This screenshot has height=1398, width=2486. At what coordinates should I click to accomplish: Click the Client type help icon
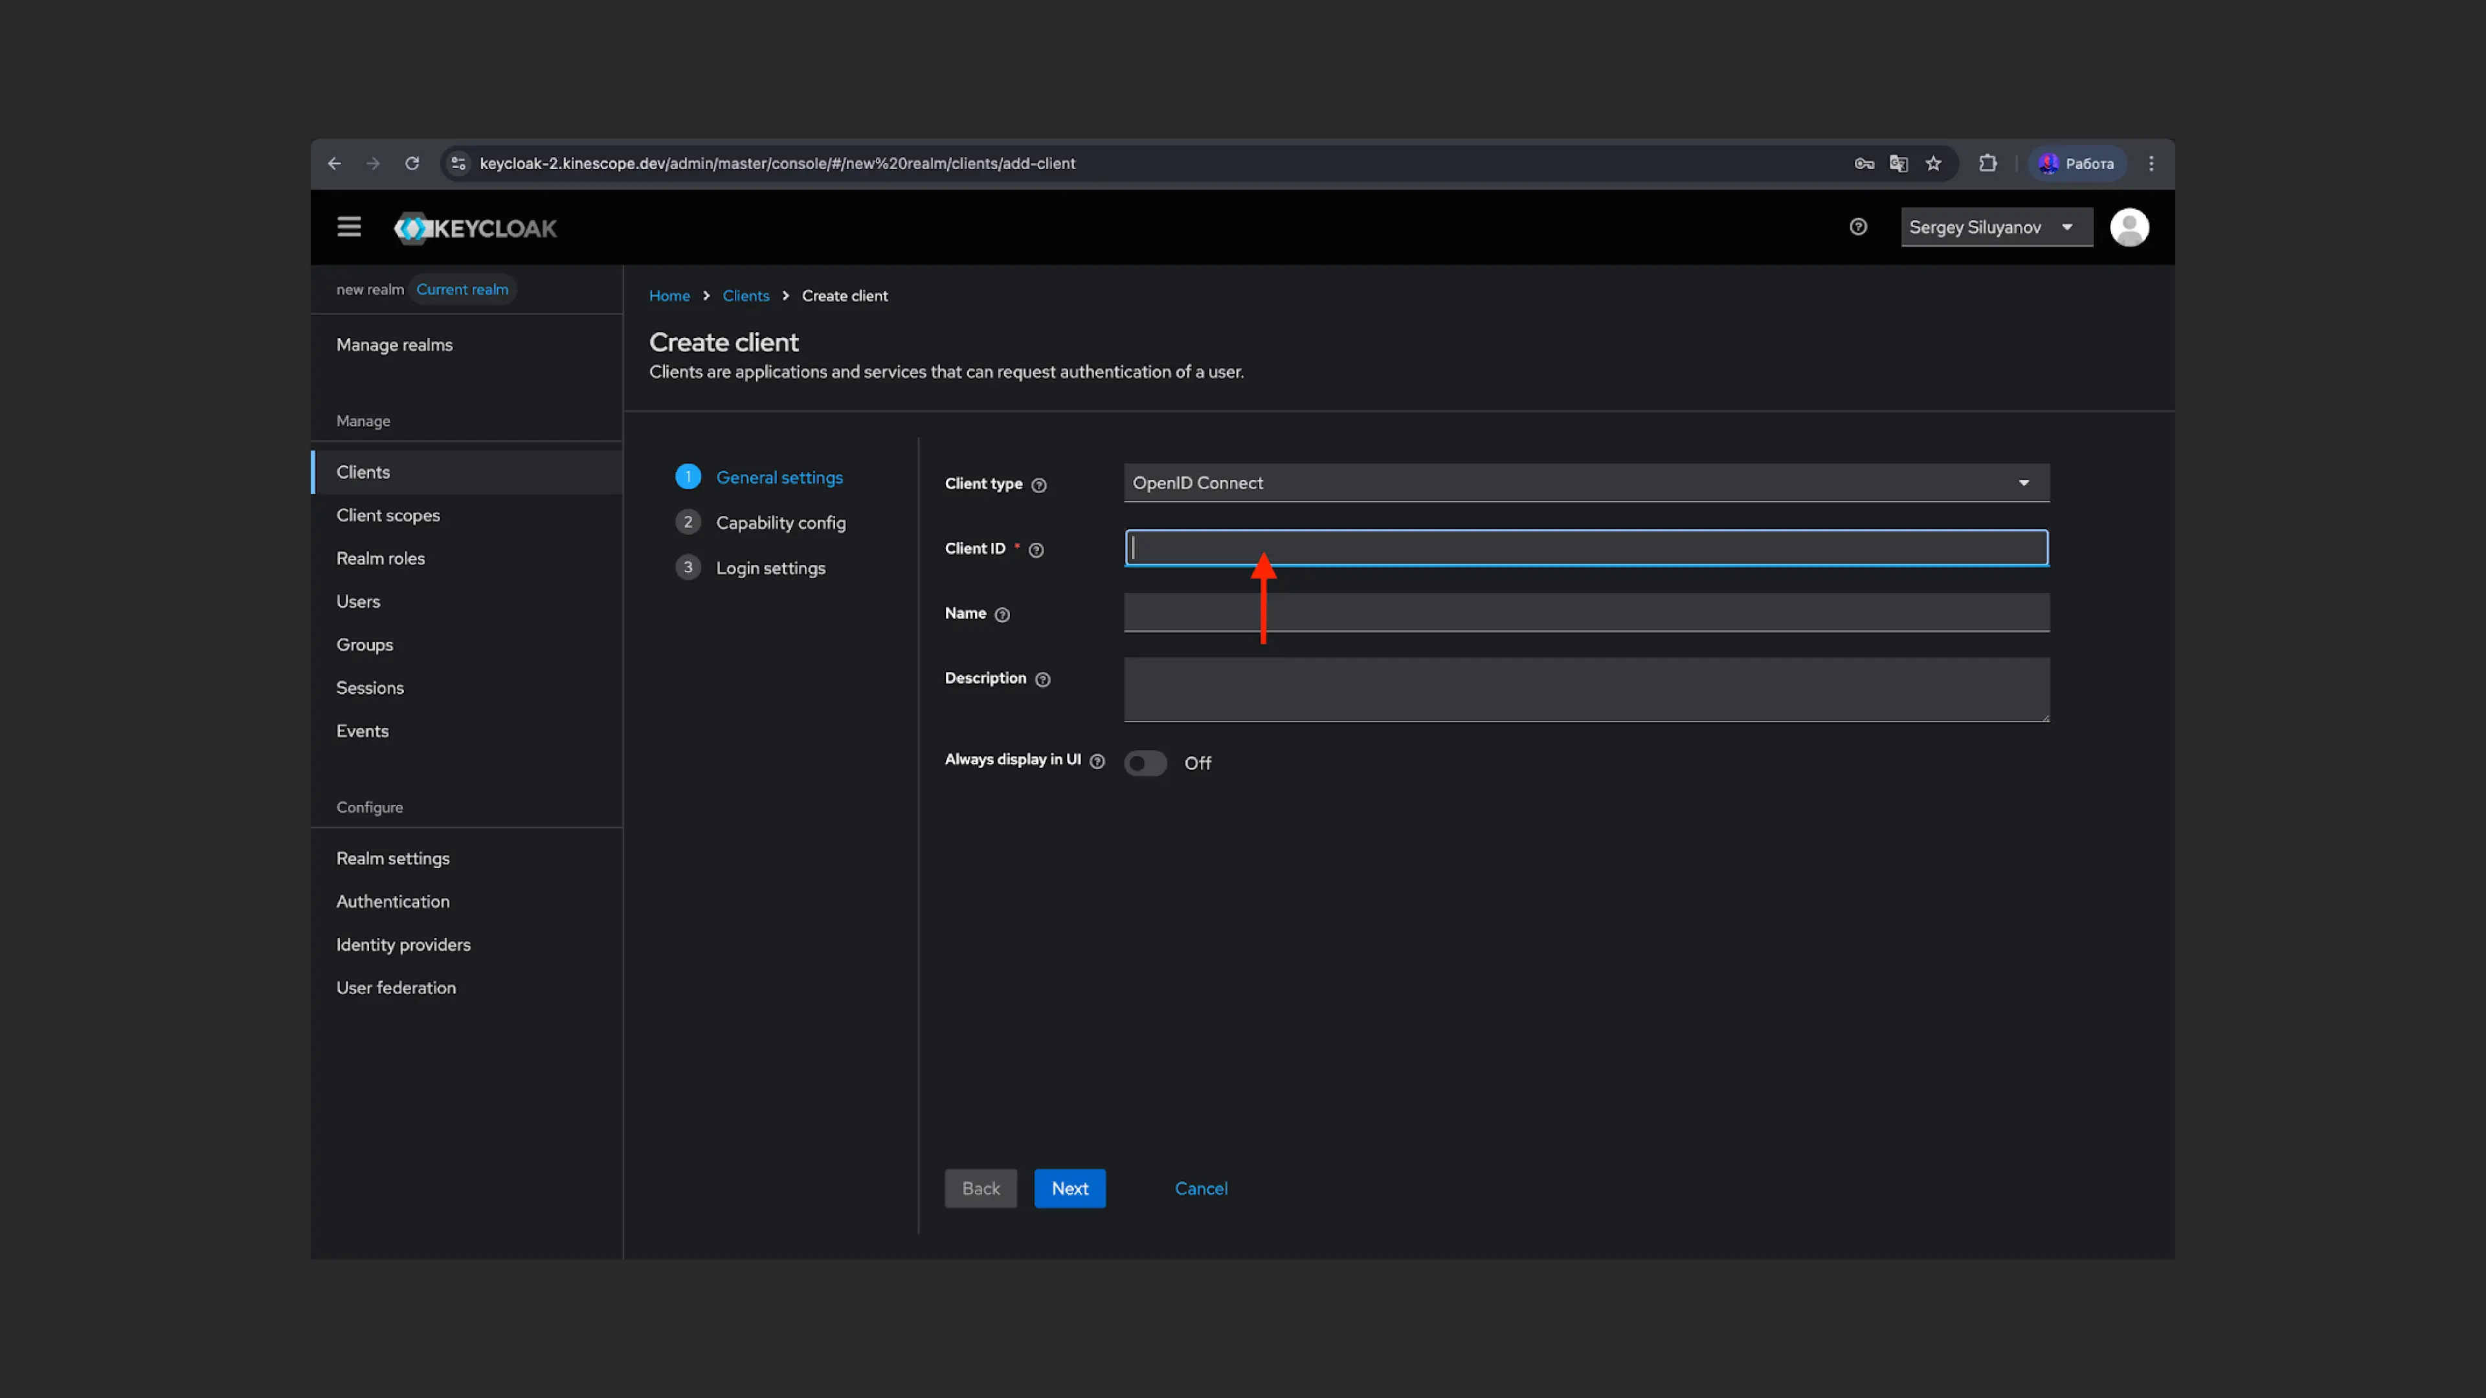click(x=1038, y=485)
